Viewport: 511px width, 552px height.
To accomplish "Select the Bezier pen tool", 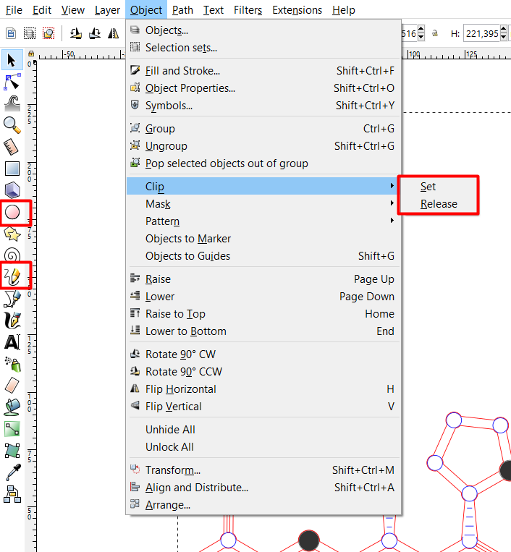I will tap(12, 299).
